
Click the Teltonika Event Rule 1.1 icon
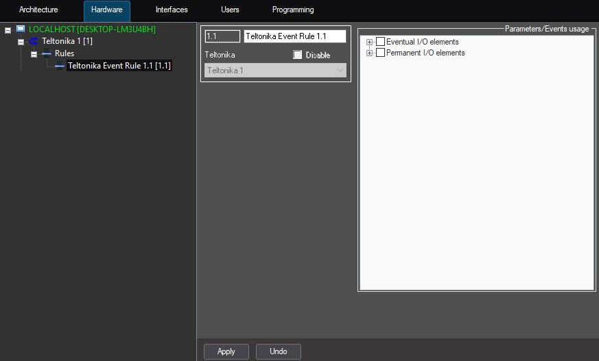(60, 66)
